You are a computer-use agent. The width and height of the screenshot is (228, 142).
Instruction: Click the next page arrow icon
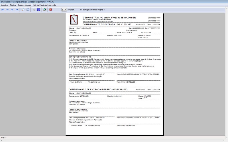[x=12, y=10]
